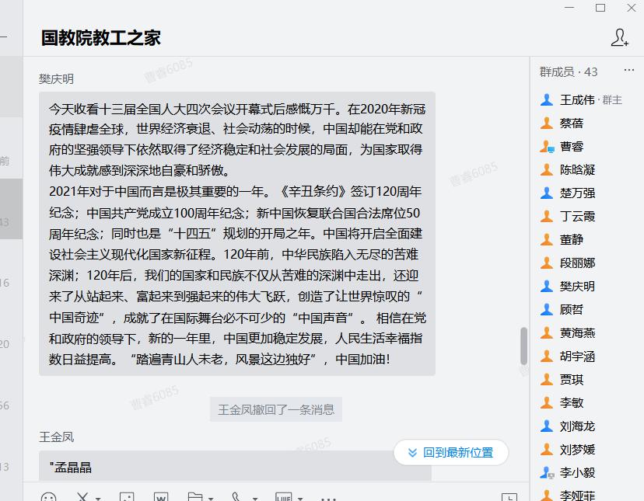Screen dimensions: 644x501
Task: Click the 群成员 · 43 header
Action: pyautogui.click(x=569, y=71)
